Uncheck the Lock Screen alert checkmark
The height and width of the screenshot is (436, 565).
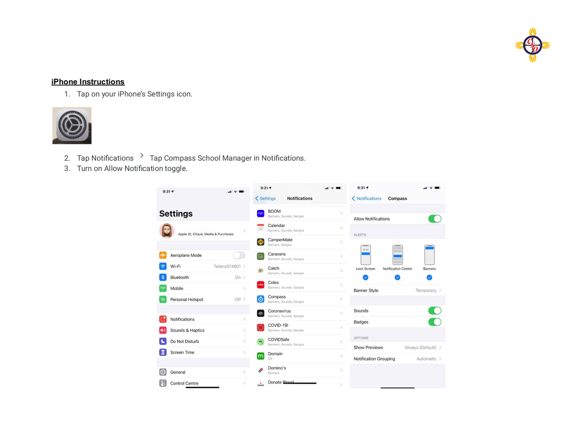365,277
